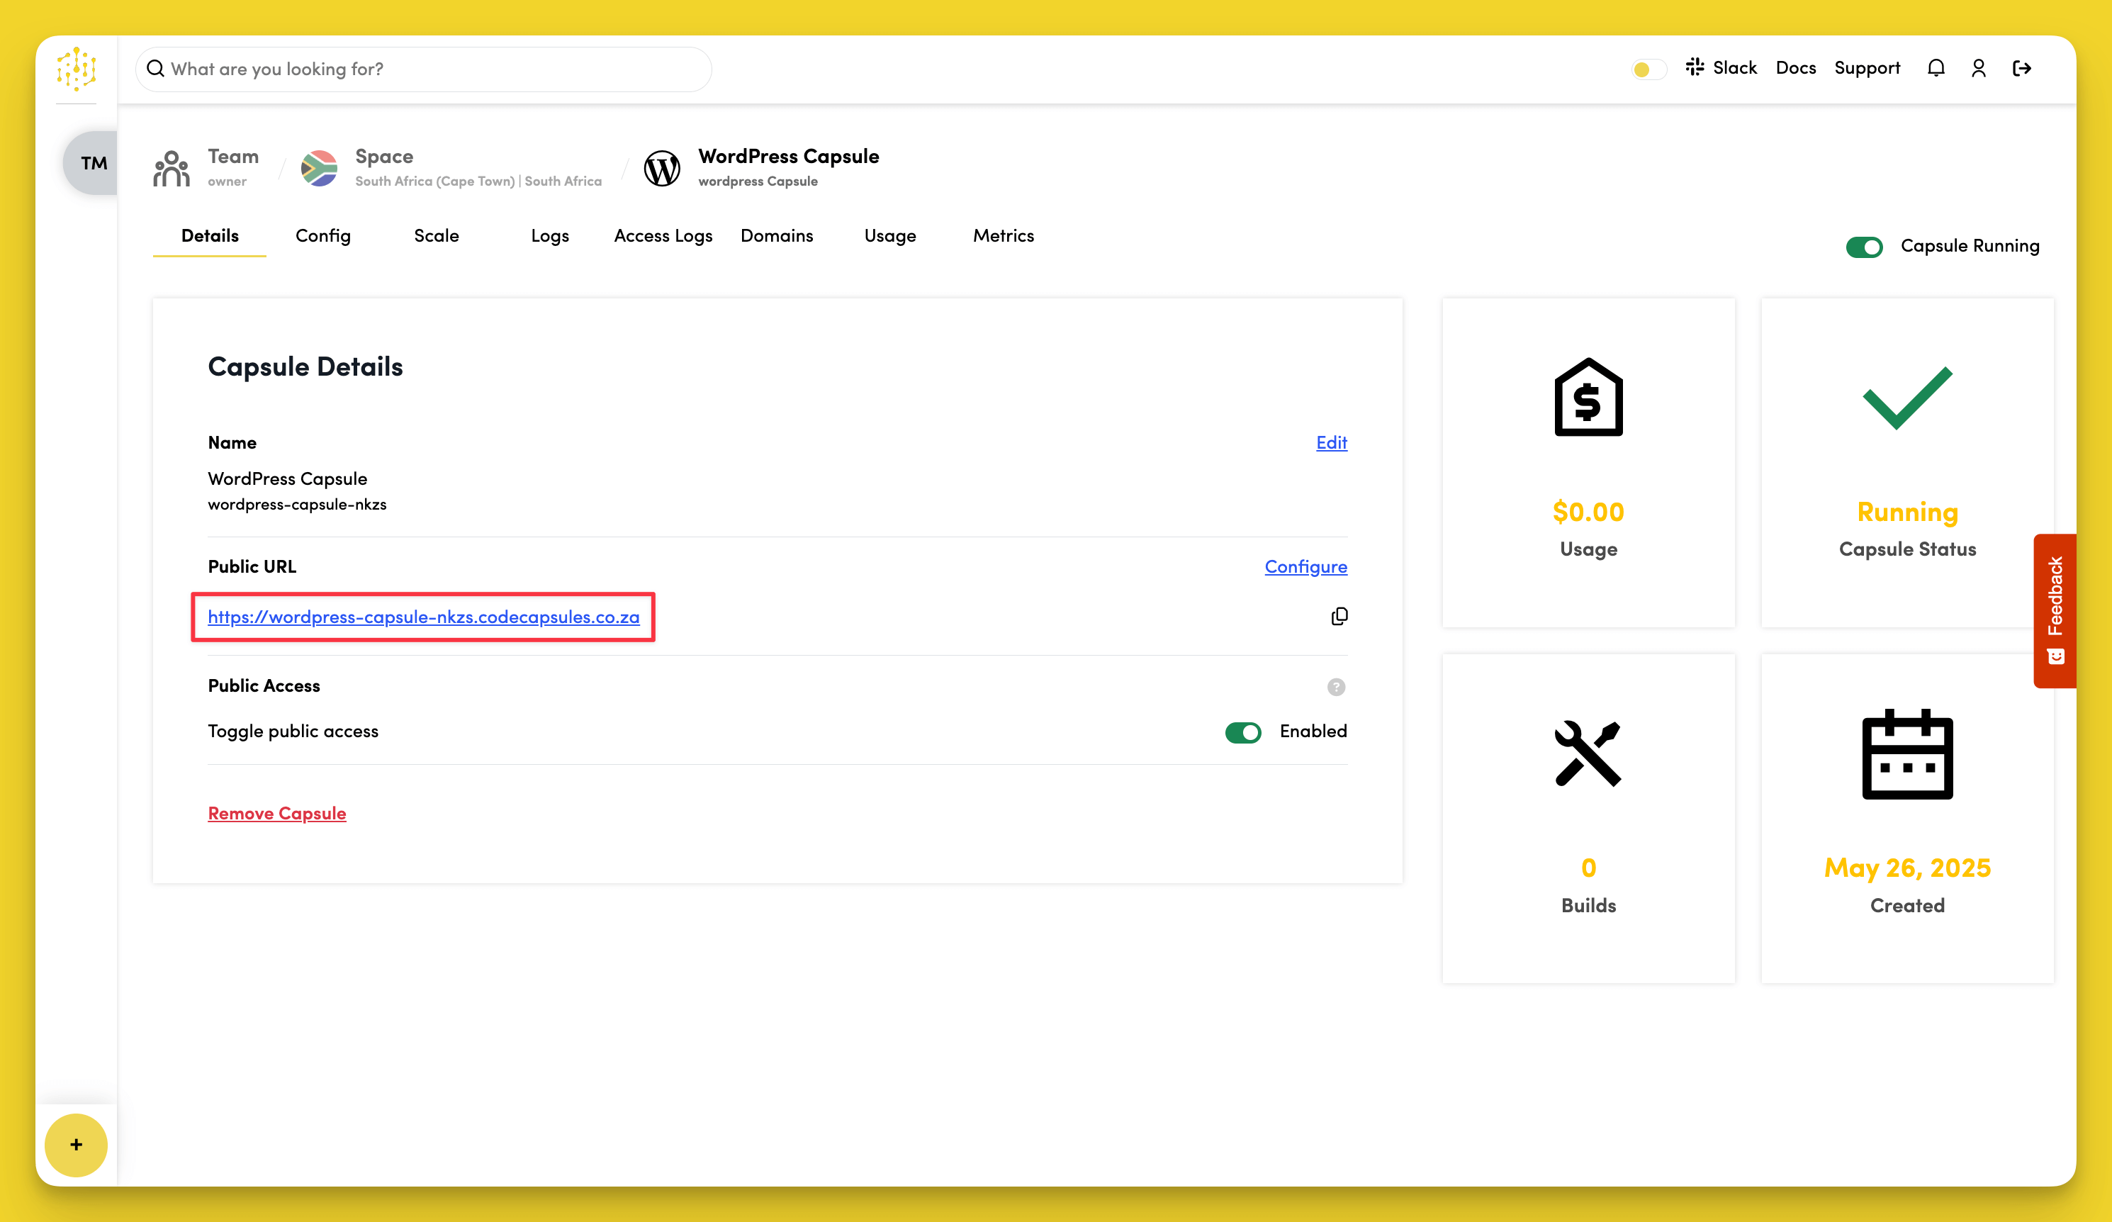Open the Access Logs tab
The width and height of the screenshot is (2112, 1222).
click(663, 236)
